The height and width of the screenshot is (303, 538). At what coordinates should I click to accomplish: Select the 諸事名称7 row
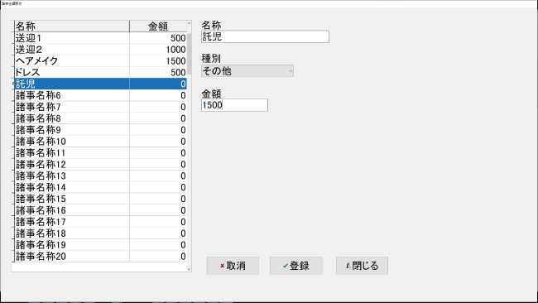100,107
